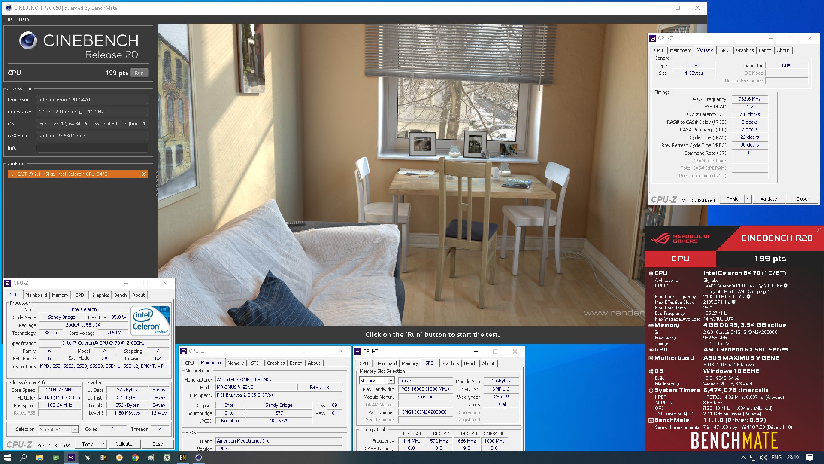
Task: Click the SuperPi taskbar icon
Action: coord(167,458)
